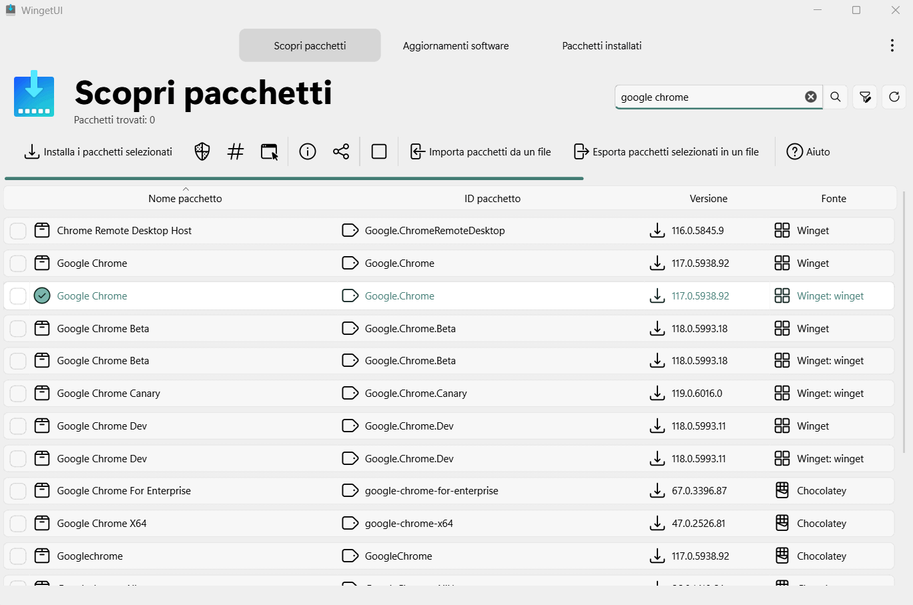The height and width of the screenshot is (605, 913).
Task: Click version text 119.0.6016.0
Action: pos(697,394)
